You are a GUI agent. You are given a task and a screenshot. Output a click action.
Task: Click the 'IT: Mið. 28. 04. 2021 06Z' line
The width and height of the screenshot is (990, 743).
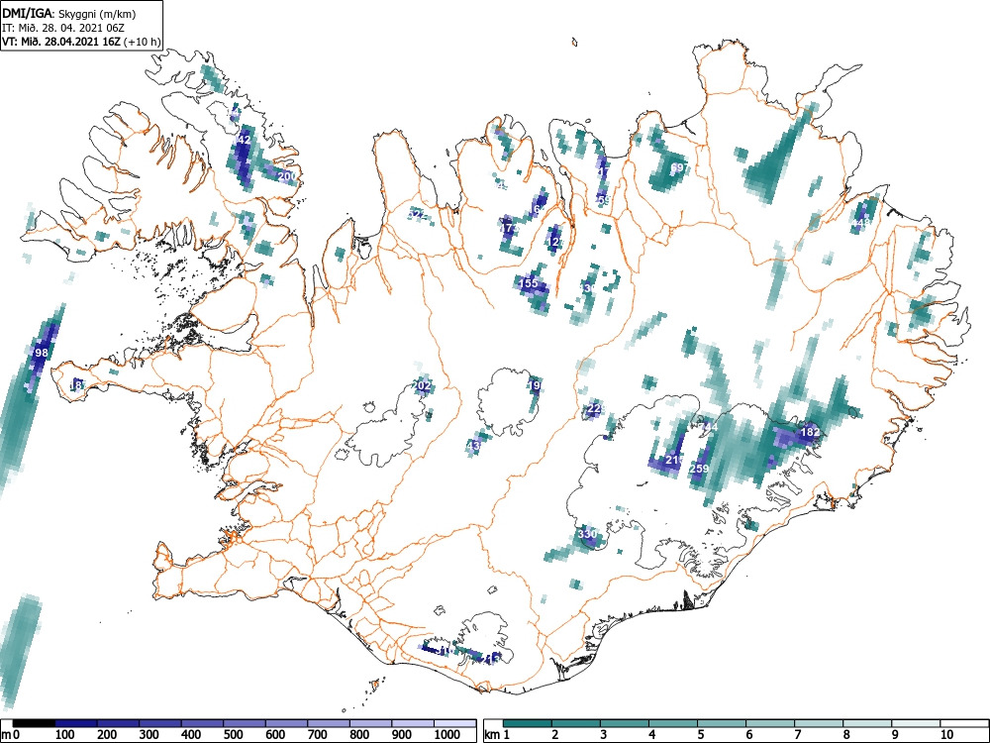[x=63, y=28]
